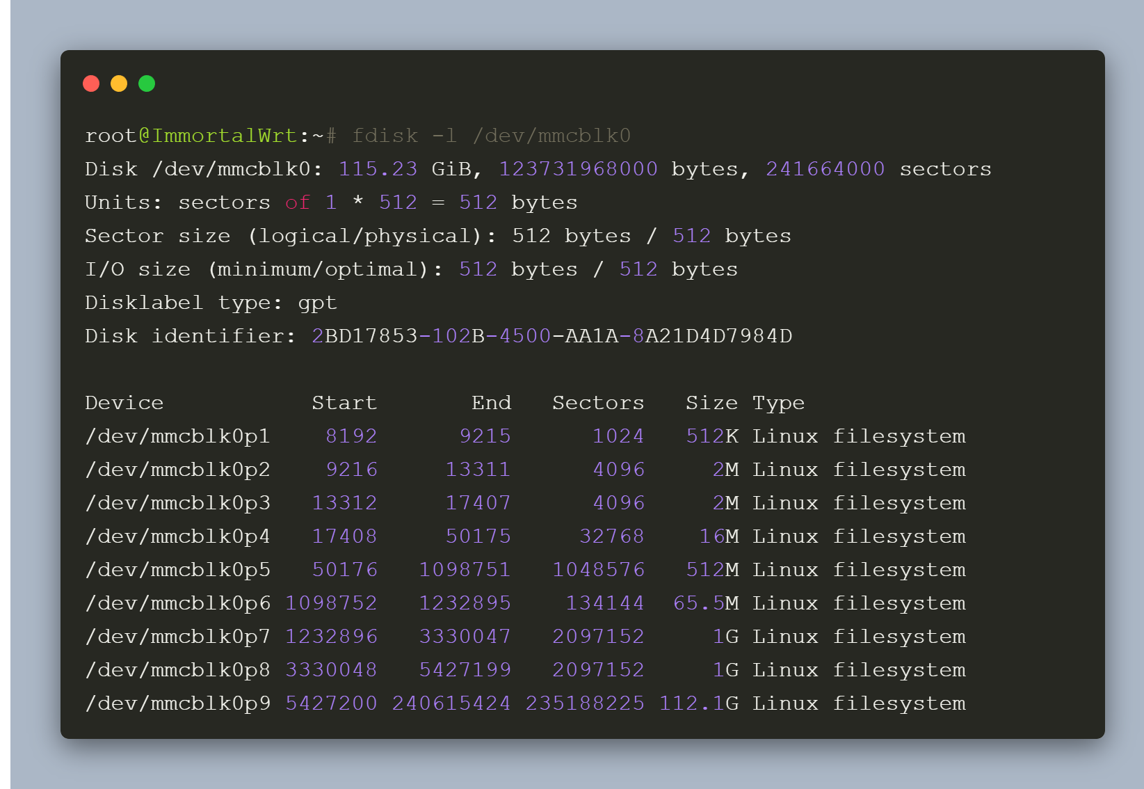Click end sector value 240615424

click(451, 703)
